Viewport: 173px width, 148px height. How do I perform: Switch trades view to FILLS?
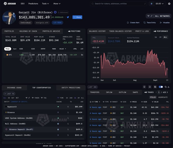(153, 97)
